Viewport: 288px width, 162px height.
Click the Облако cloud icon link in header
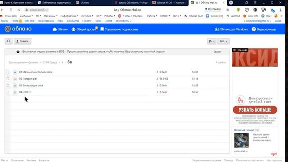pyautogui.click(x=60, y=29)
